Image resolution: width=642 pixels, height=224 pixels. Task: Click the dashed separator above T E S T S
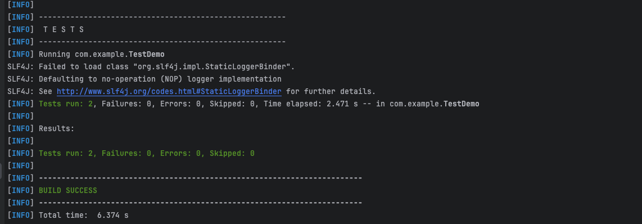(x=162, y=17)
